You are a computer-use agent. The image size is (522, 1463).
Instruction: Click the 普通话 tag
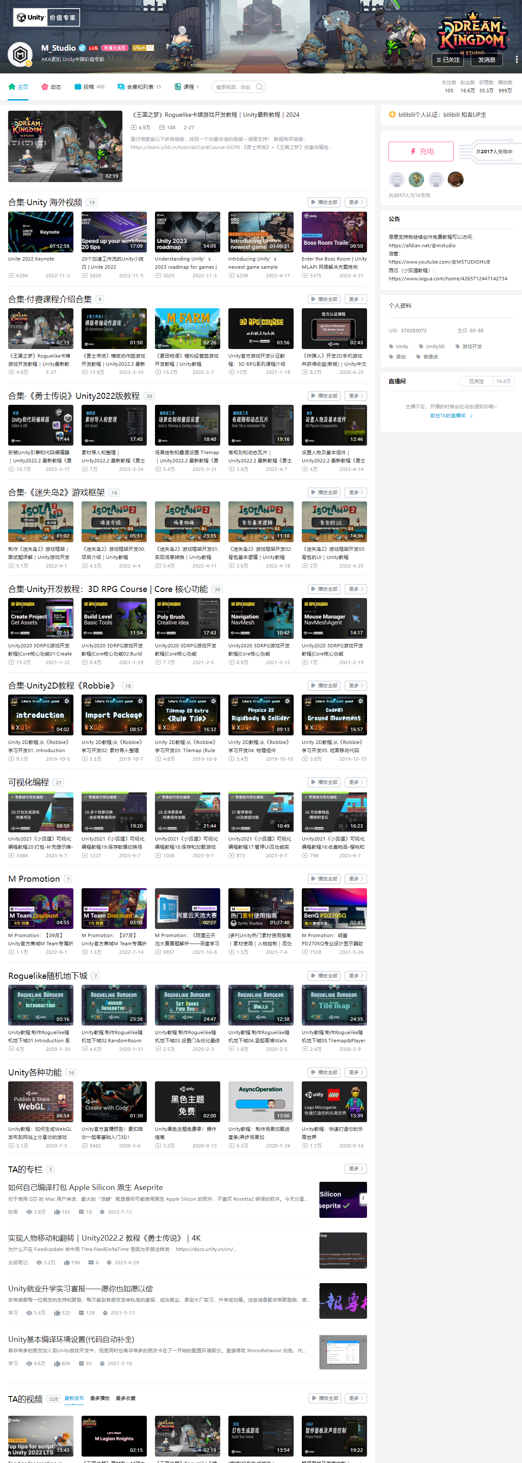pyautogui.click(x=427, y=357)
